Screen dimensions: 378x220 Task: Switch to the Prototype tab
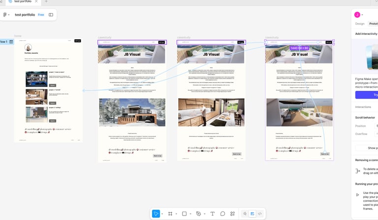point(373,24)
